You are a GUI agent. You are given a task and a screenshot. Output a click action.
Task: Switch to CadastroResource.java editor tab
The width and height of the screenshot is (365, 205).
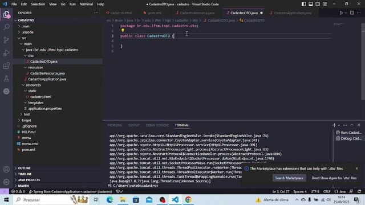click(197, 13)
